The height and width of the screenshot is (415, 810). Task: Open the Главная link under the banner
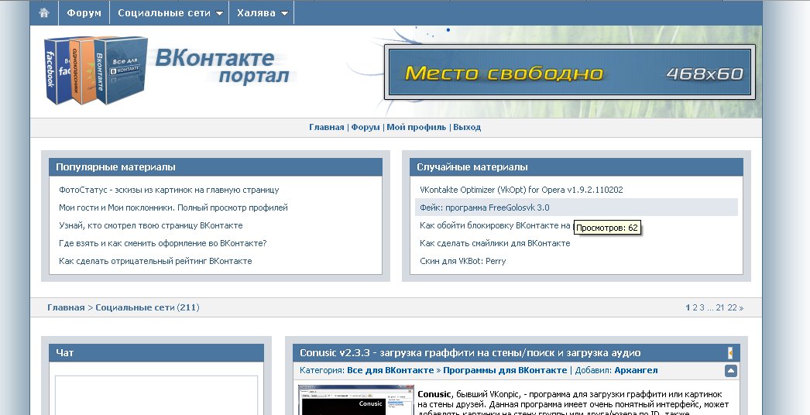click(x=327, y=127)
